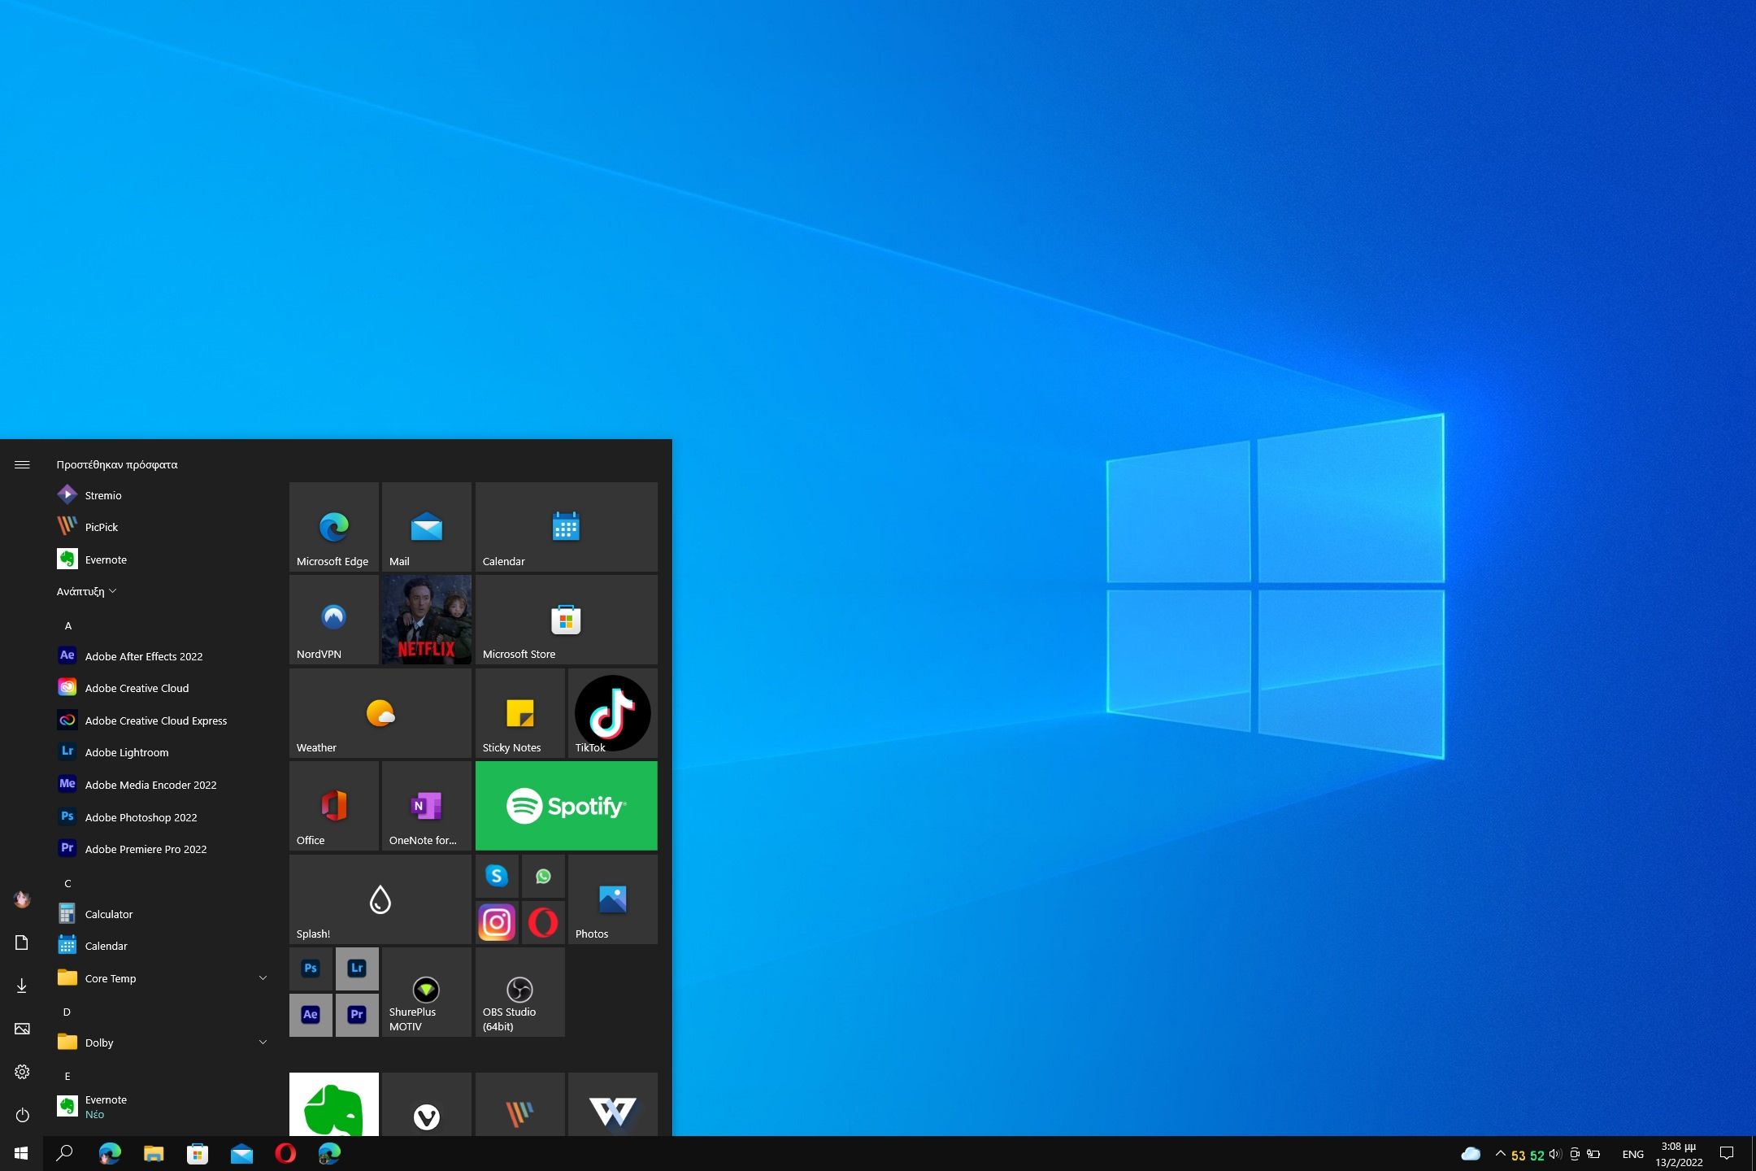This screenshot has width=1756, height=1171.
Task: Launch Stremio from the recently added list
Action: click(103, 494)
